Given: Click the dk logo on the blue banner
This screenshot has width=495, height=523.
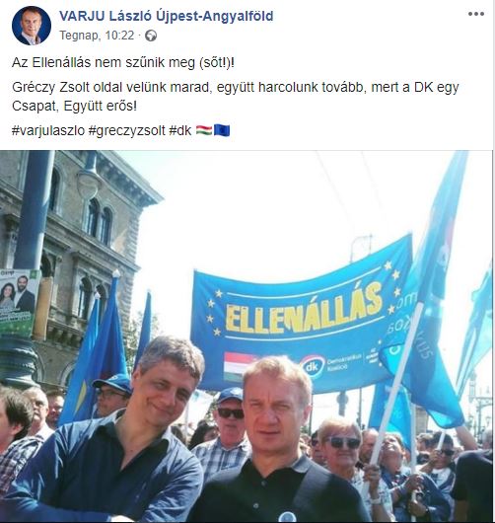Looking at the screenshot, I should (313, 366).
